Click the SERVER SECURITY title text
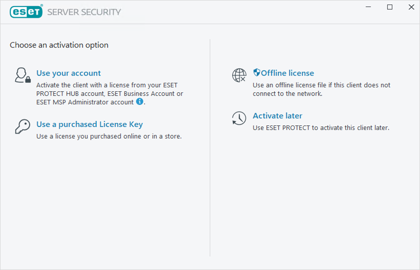 click(x=84, y=12)
